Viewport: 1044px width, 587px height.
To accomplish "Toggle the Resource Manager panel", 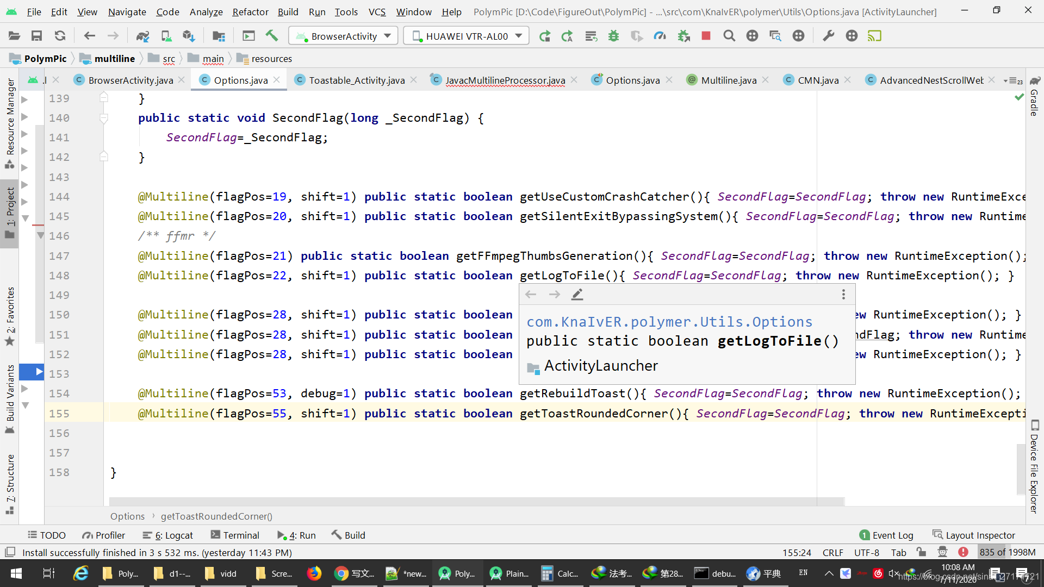I will 10,123.
